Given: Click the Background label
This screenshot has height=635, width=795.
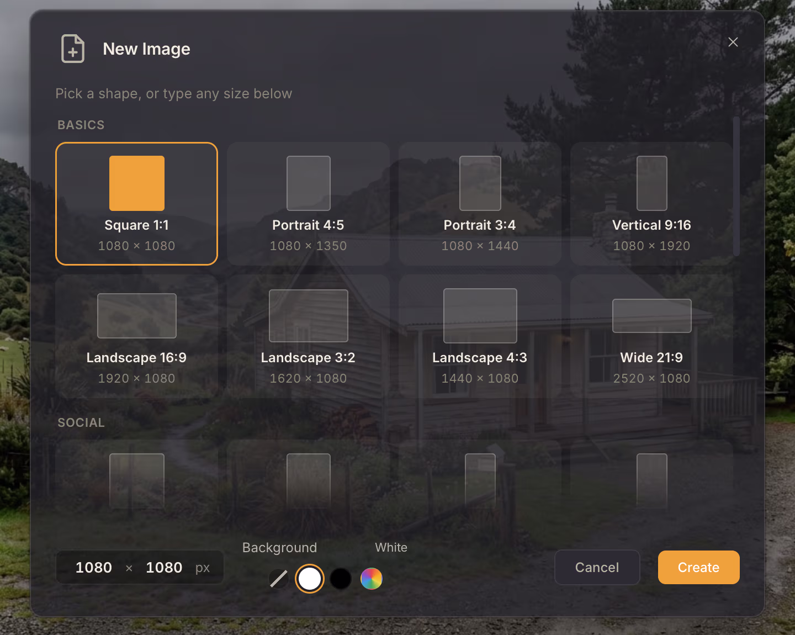Looking at the screenshot, I should point(280,548).
